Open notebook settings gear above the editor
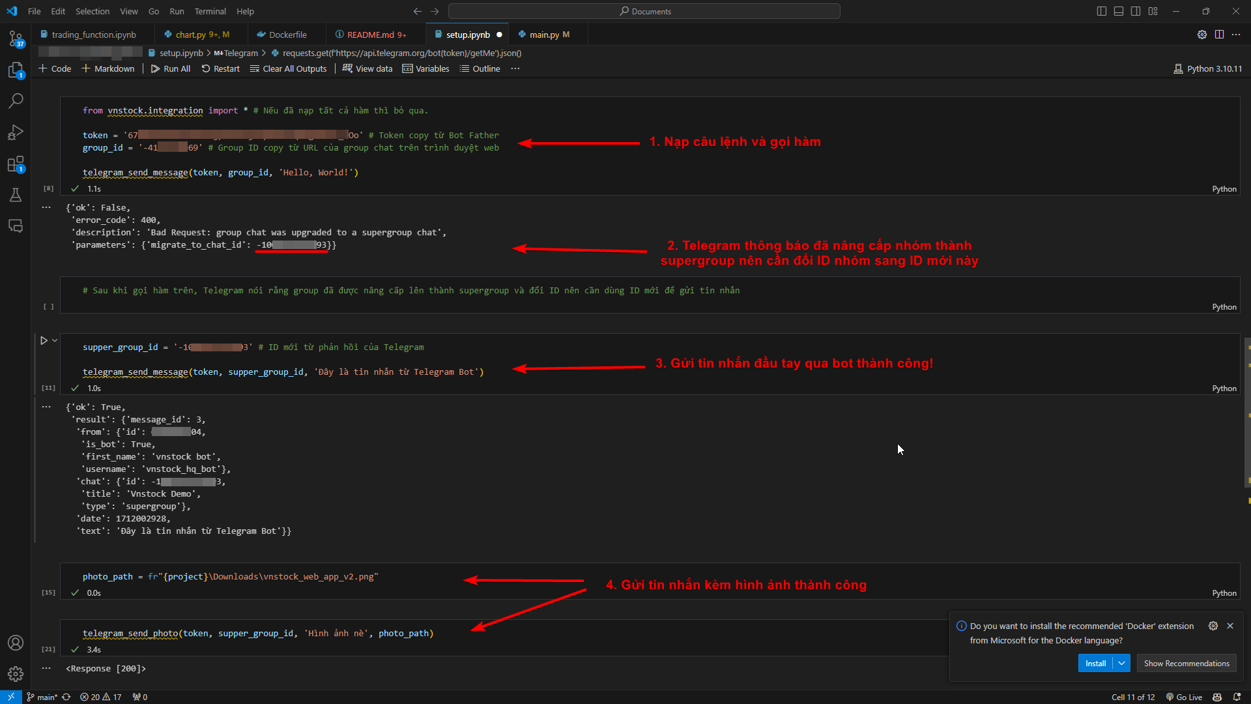The height and width of the screenshot is (704, 1251). [x=1202, y=35]
